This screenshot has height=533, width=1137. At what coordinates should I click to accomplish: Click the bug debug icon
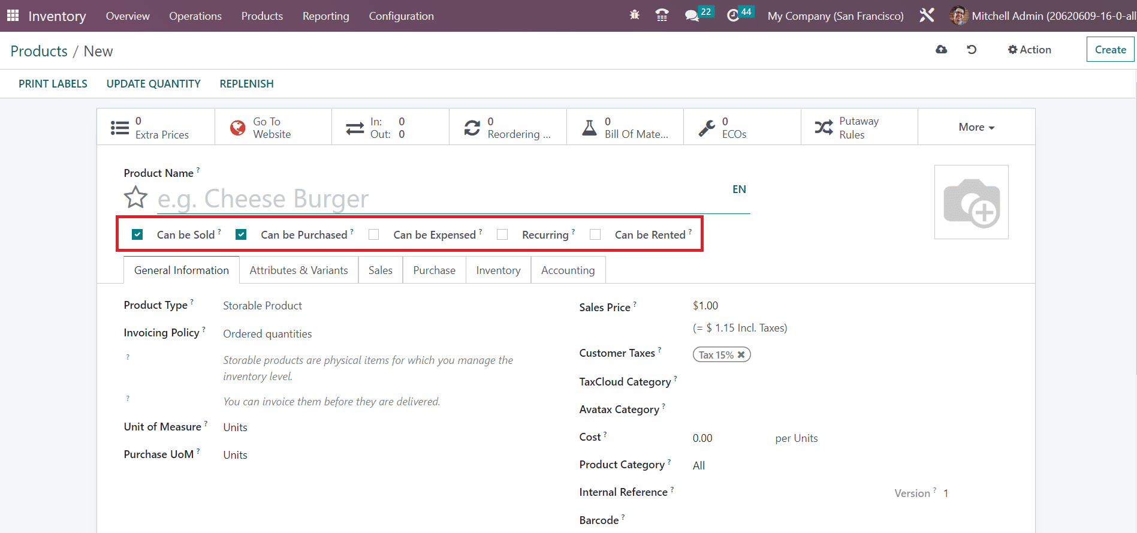tap(634, 16)
